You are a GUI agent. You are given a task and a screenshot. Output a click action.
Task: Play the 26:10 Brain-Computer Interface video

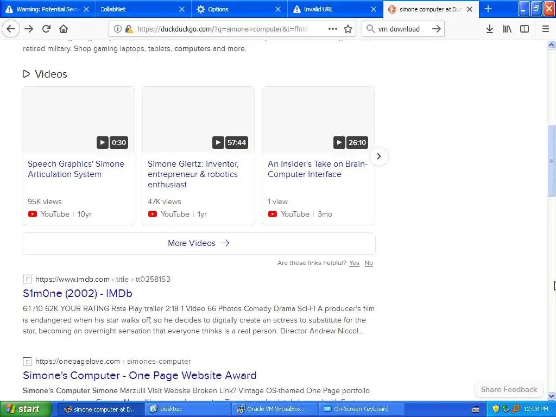[339, 143]
